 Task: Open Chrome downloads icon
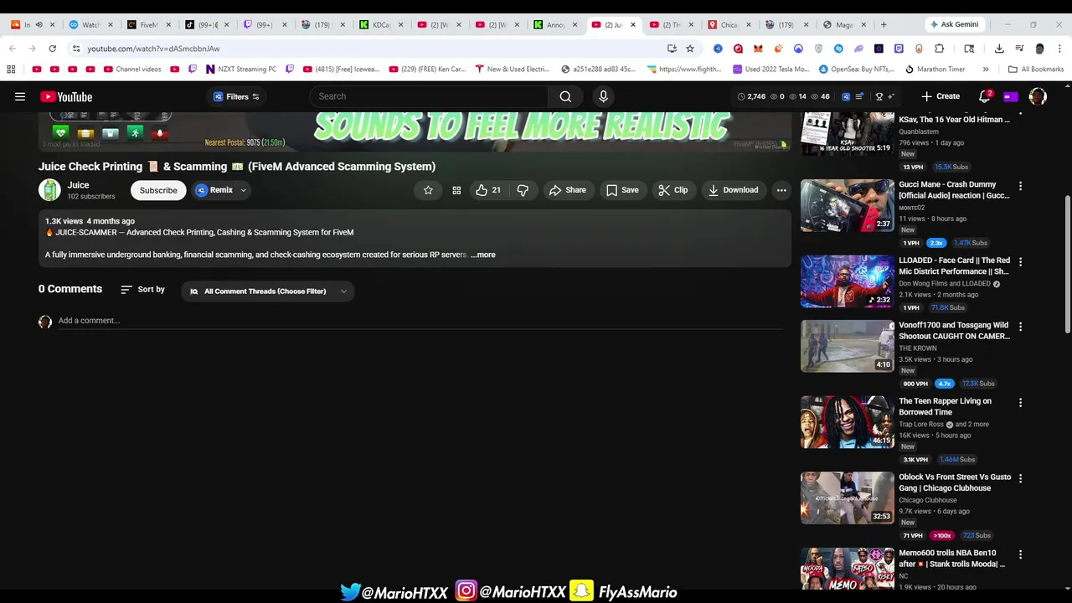(999, 49)
